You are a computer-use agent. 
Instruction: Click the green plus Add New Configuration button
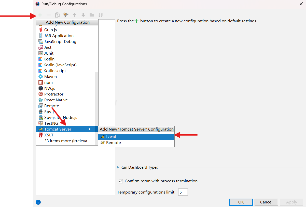point(40,15)
